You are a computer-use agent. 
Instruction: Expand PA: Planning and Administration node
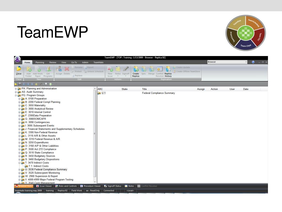tap(16, 89)
